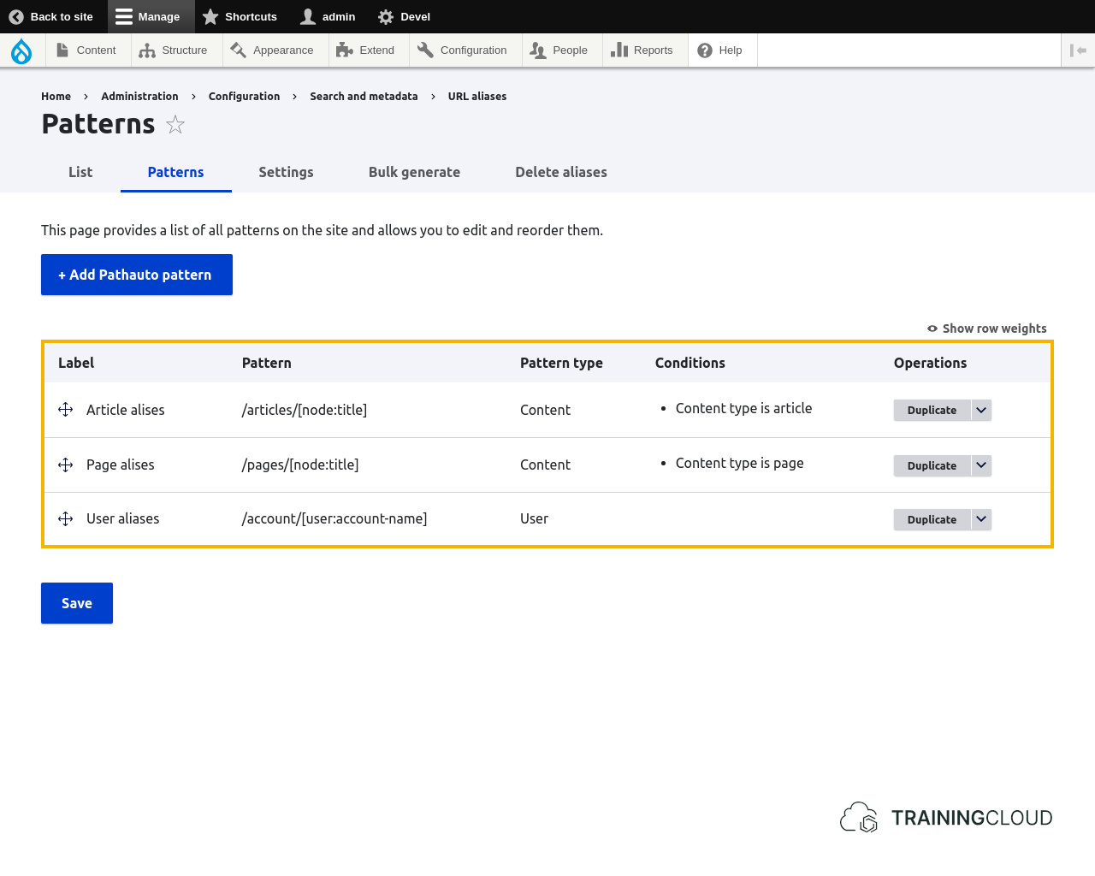Screen dimensions: 1095x876
Task: Switch to the Settings tab
Action: tap(286, 172)
